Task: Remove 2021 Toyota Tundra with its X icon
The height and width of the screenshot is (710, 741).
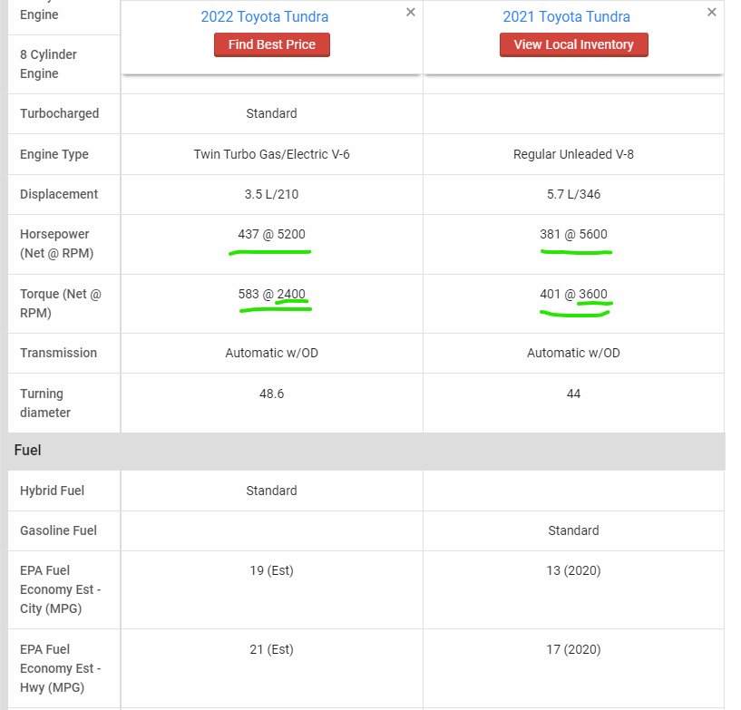Action: point(712,13)
